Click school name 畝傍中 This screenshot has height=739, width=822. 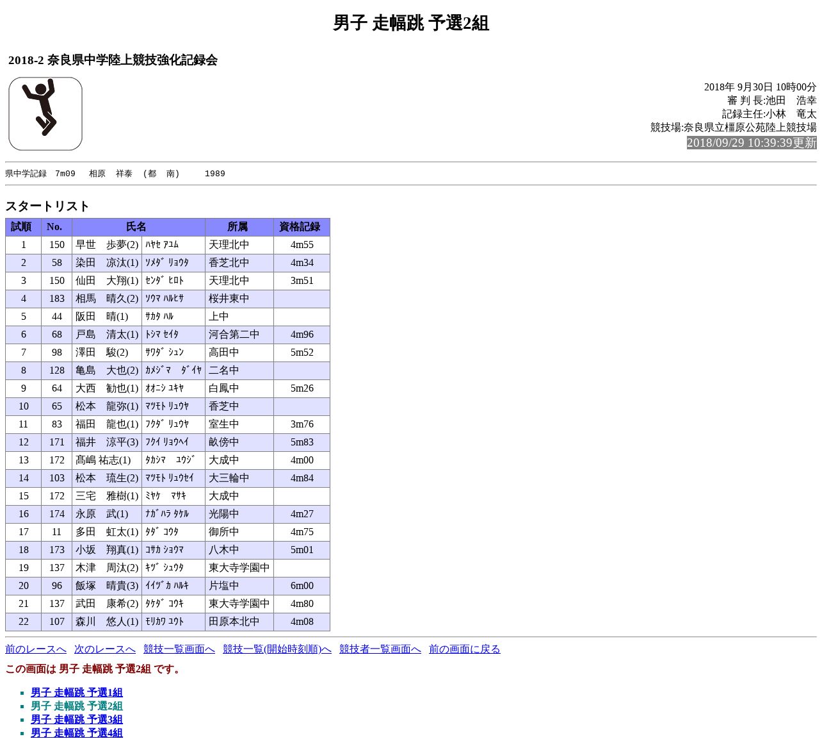224,442
